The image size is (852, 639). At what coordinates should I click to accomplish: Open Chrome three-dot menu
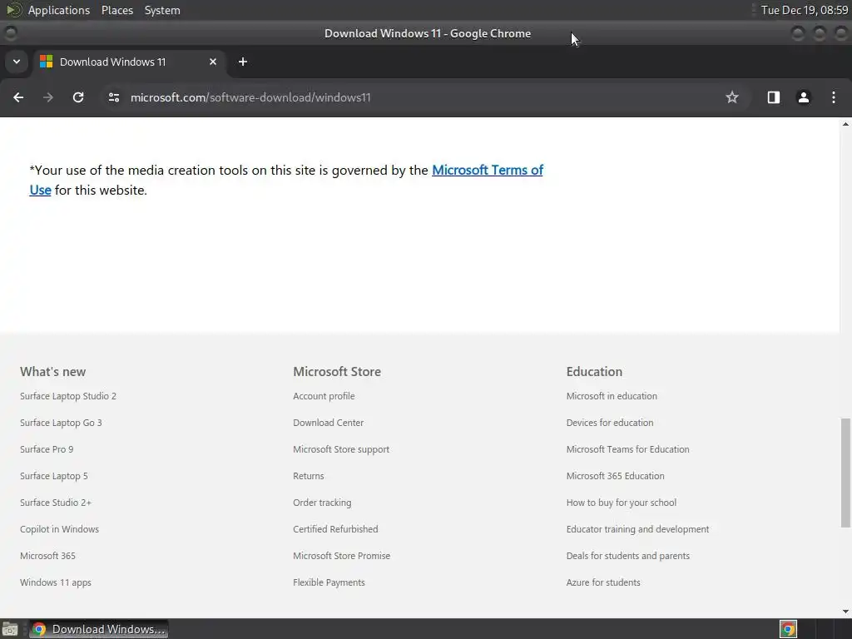click(834, 97)
